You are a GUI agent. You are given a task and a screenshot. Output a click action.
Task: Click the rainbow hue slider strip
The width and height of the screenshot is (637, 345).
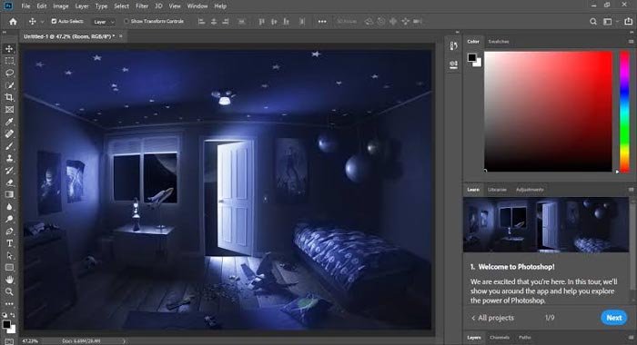pos(624,112)
